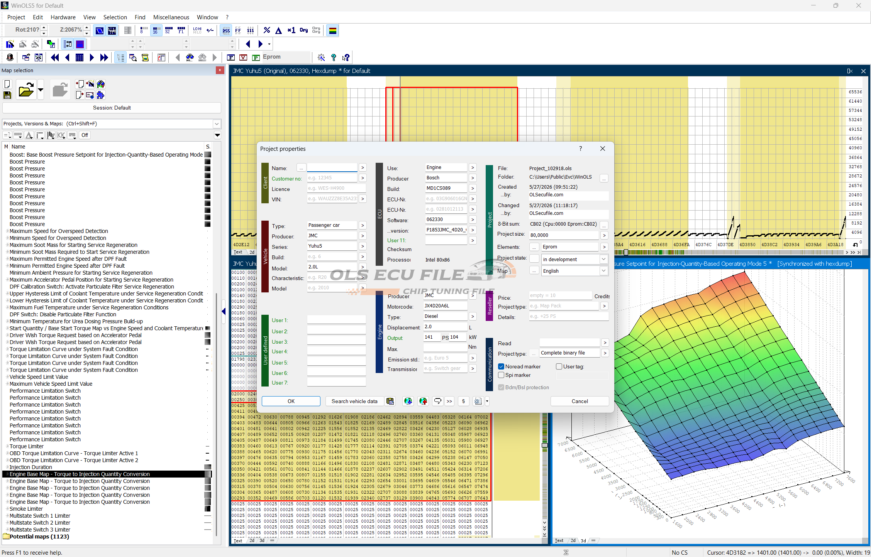Click the Project size input field
Viewport: 871px width, 557px height.
tap(564, 235)
